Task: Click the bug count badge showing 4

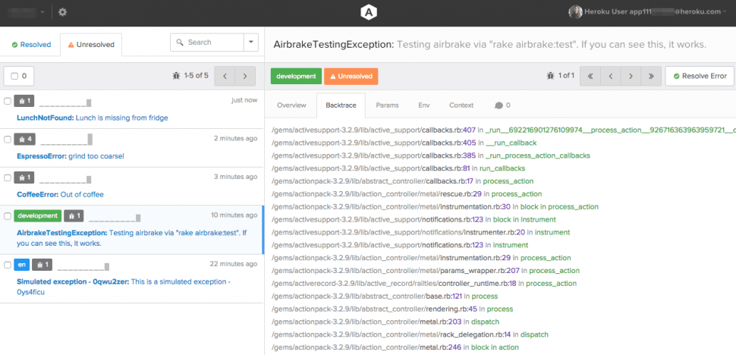Action: pos(24,140)
